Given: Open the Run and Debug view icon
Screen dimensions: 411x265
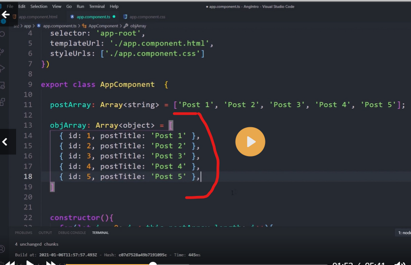Looking at the screenshot, I should tap(3, 68).
